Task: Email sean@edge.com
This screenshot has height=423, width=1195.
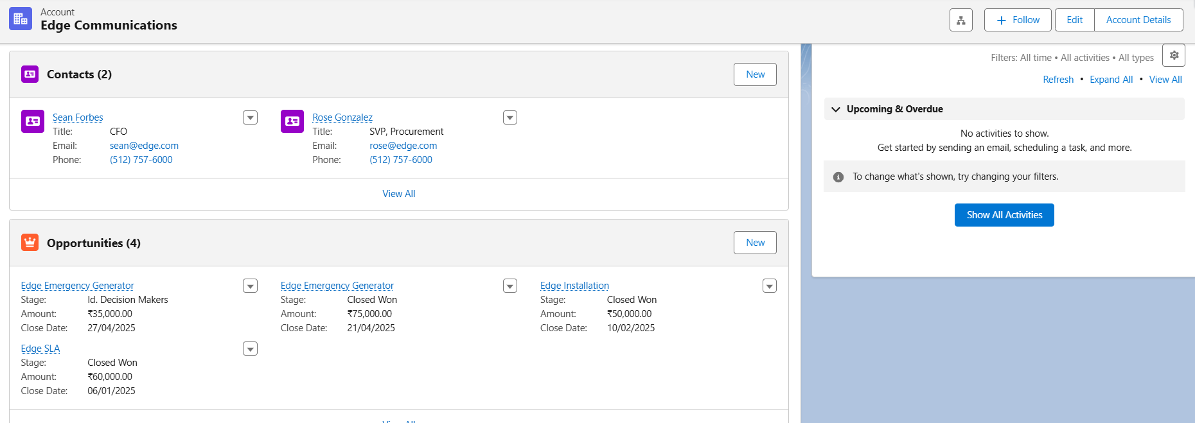Action: click(x=144, y=146)
